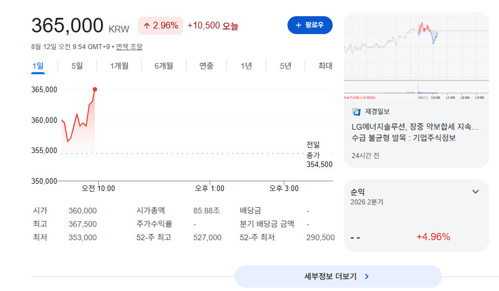The height and width of the screenshot is (291, 499).
Task: Show the 1개월 chart range
Action: (119, 66)
